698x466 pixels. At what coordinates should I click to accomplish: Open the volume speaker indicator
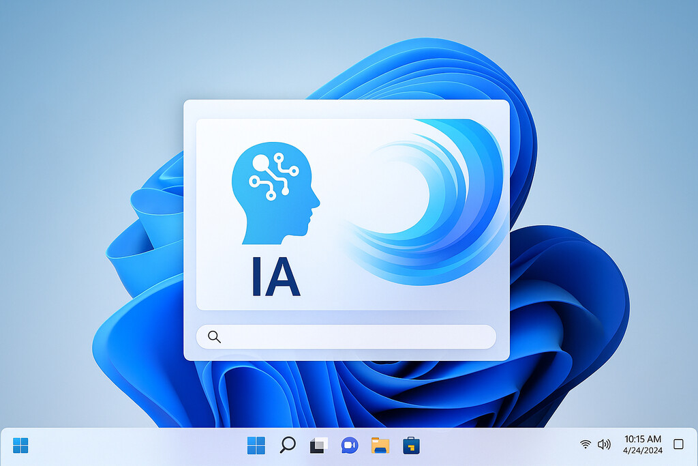[x=603, y=443]
